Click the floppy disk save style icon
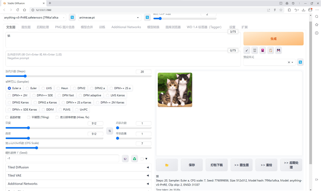This screenshot has width=321, height=191. 278,50
